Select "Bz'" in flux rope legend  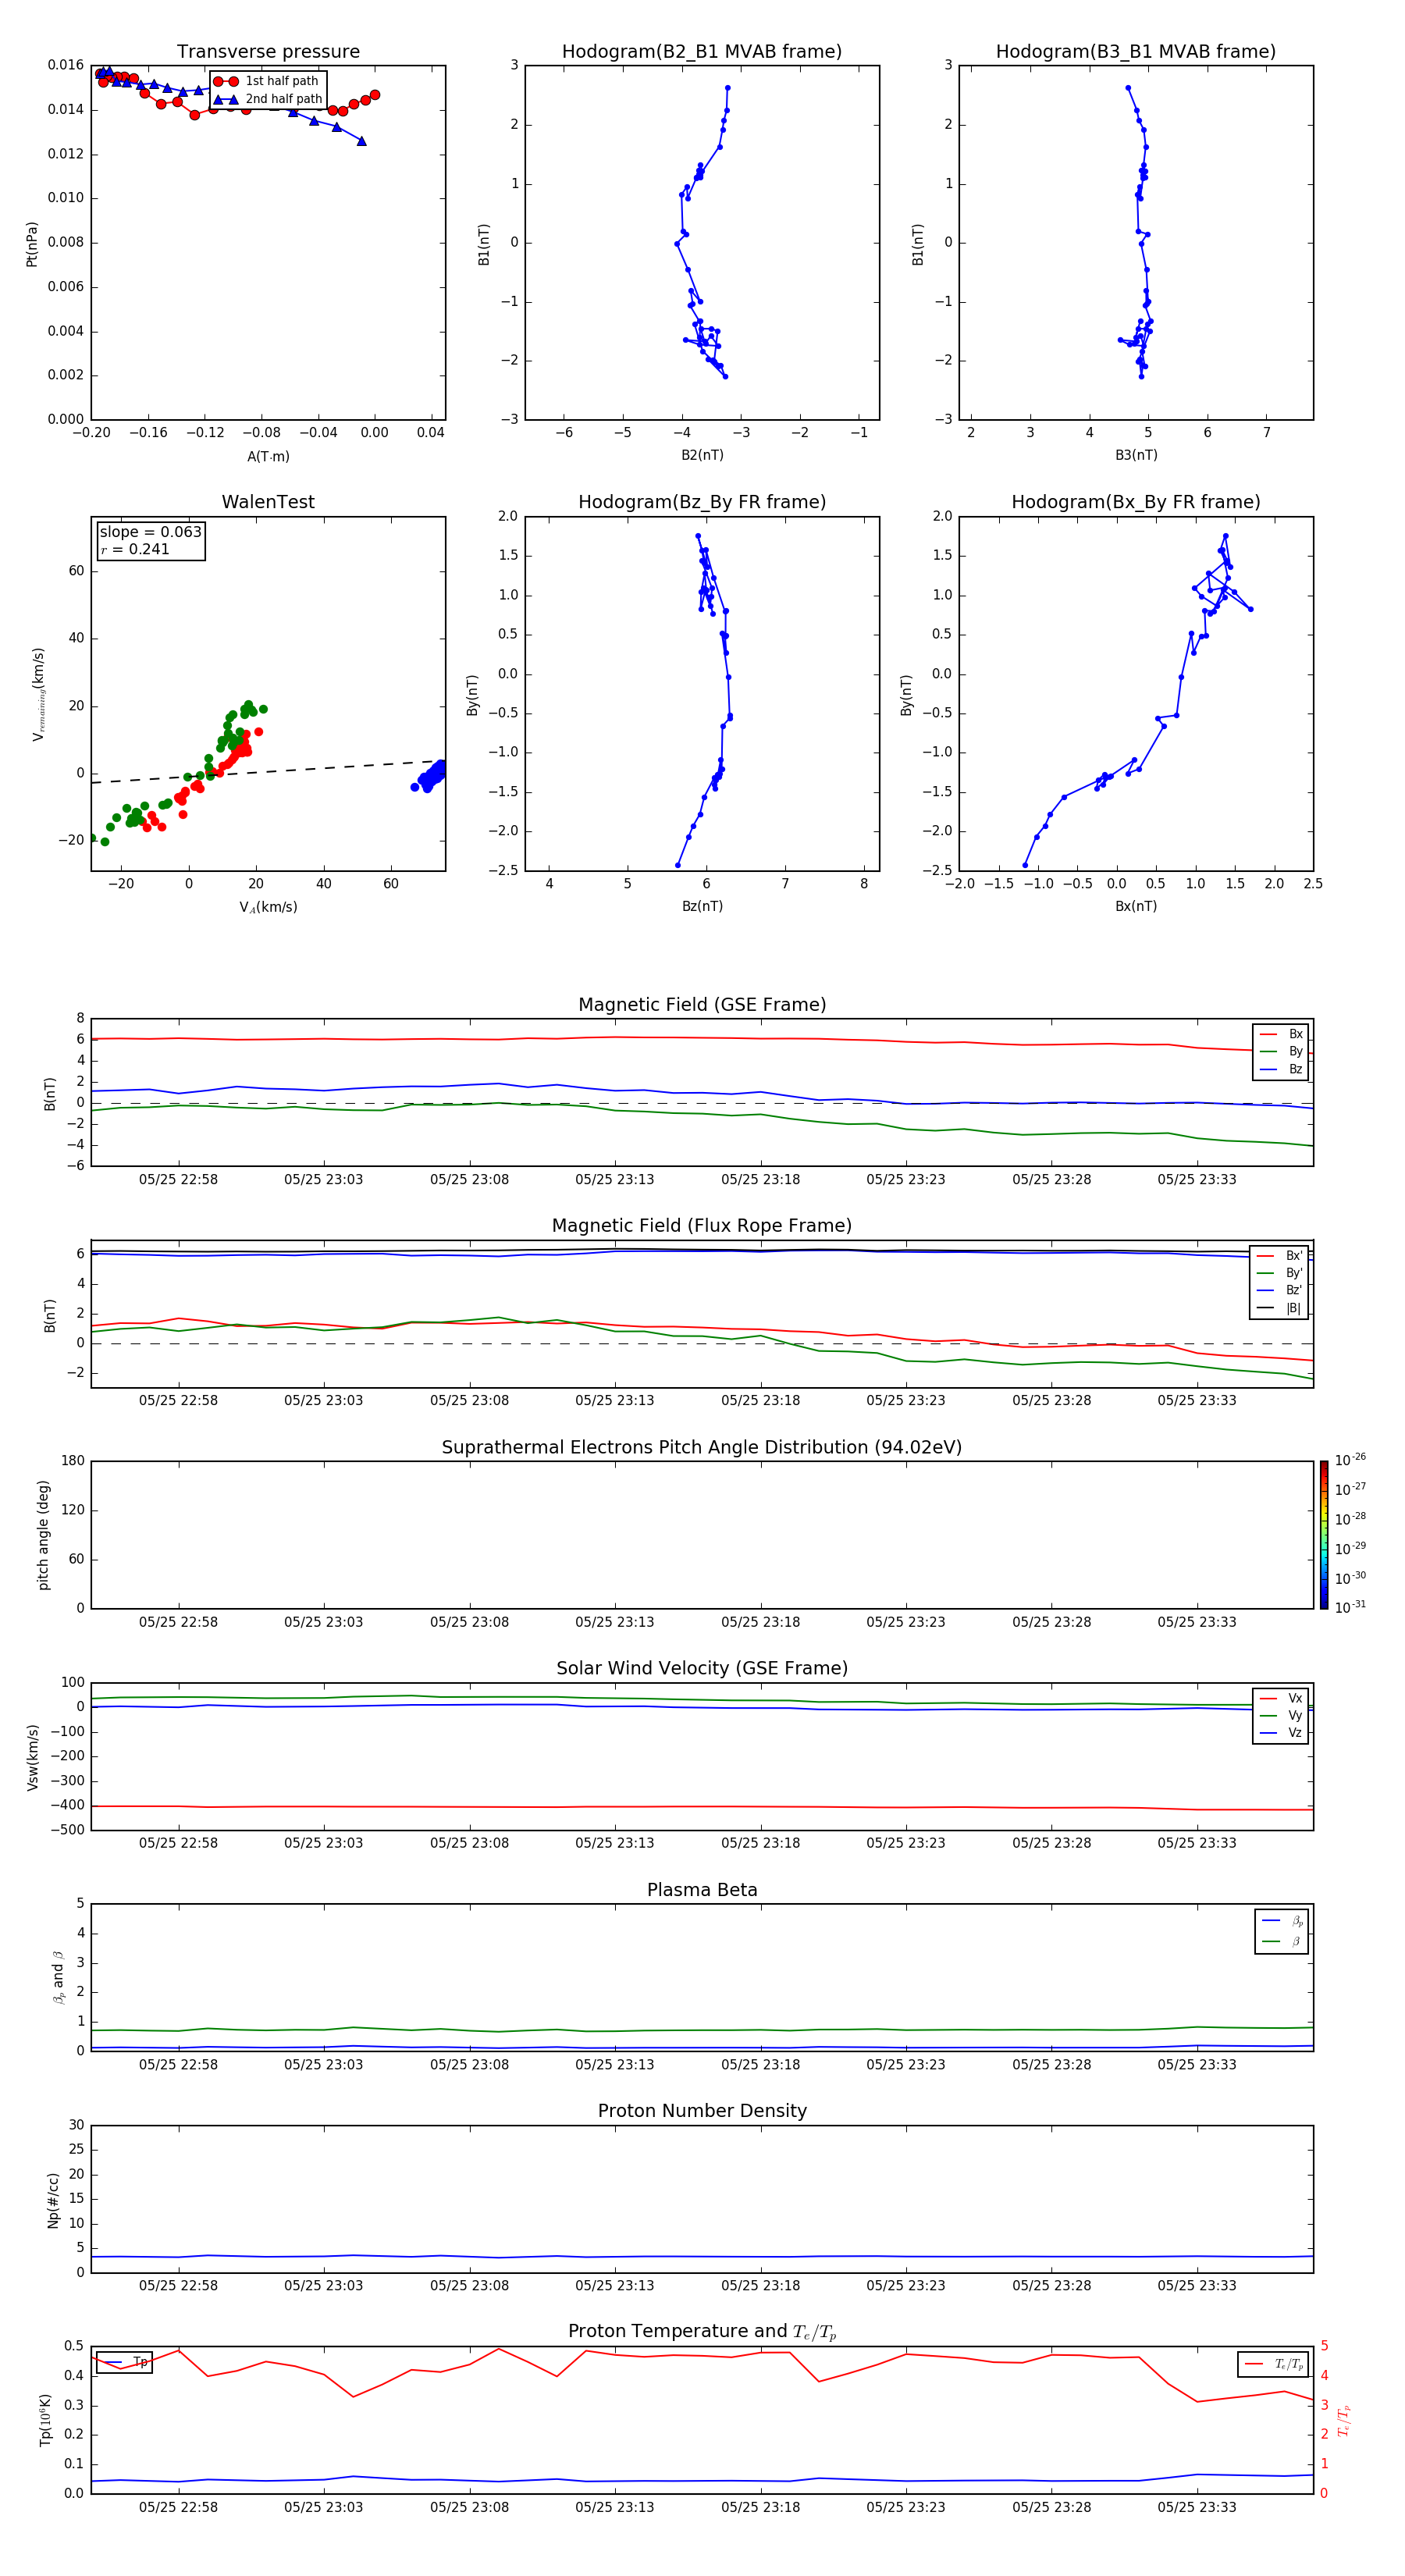pos(1280,1291)
